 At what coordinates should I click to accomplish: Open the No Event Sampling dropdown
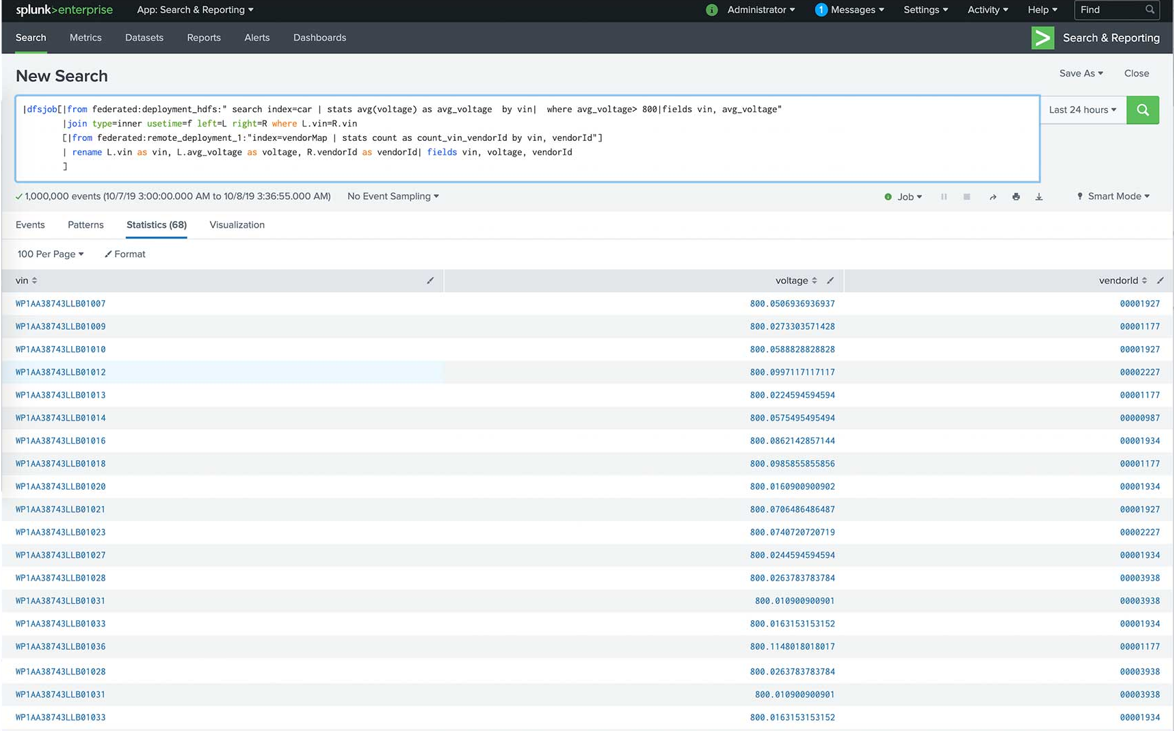[393, 196]
